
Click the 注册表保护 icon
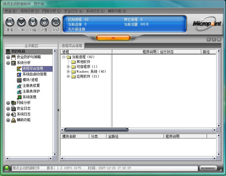click(19, 91)
